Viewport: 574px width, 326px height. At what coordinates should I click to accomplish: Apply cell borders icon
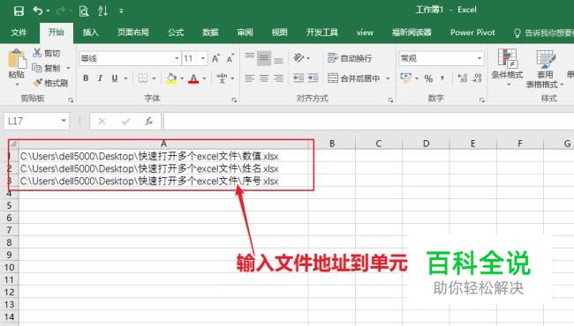[143, 78]
